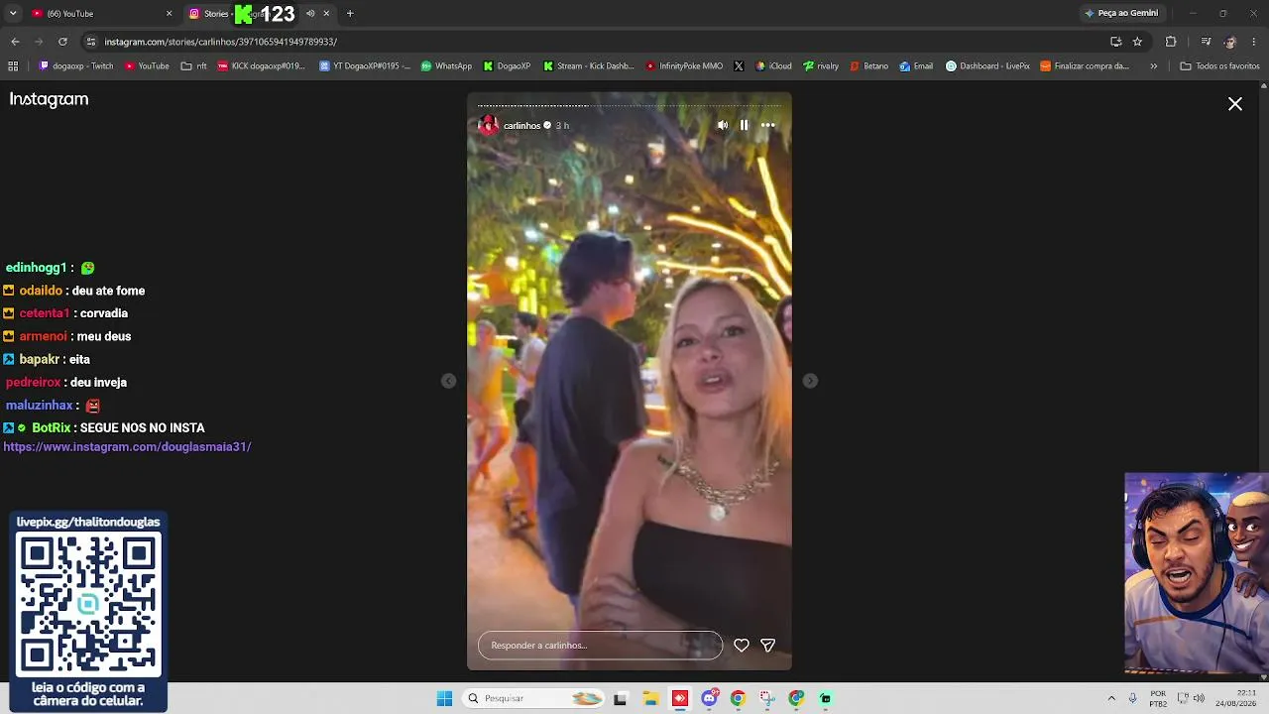Open the Instagram home logo
The width and height of the screenshot is (1269, 714).
50,99
